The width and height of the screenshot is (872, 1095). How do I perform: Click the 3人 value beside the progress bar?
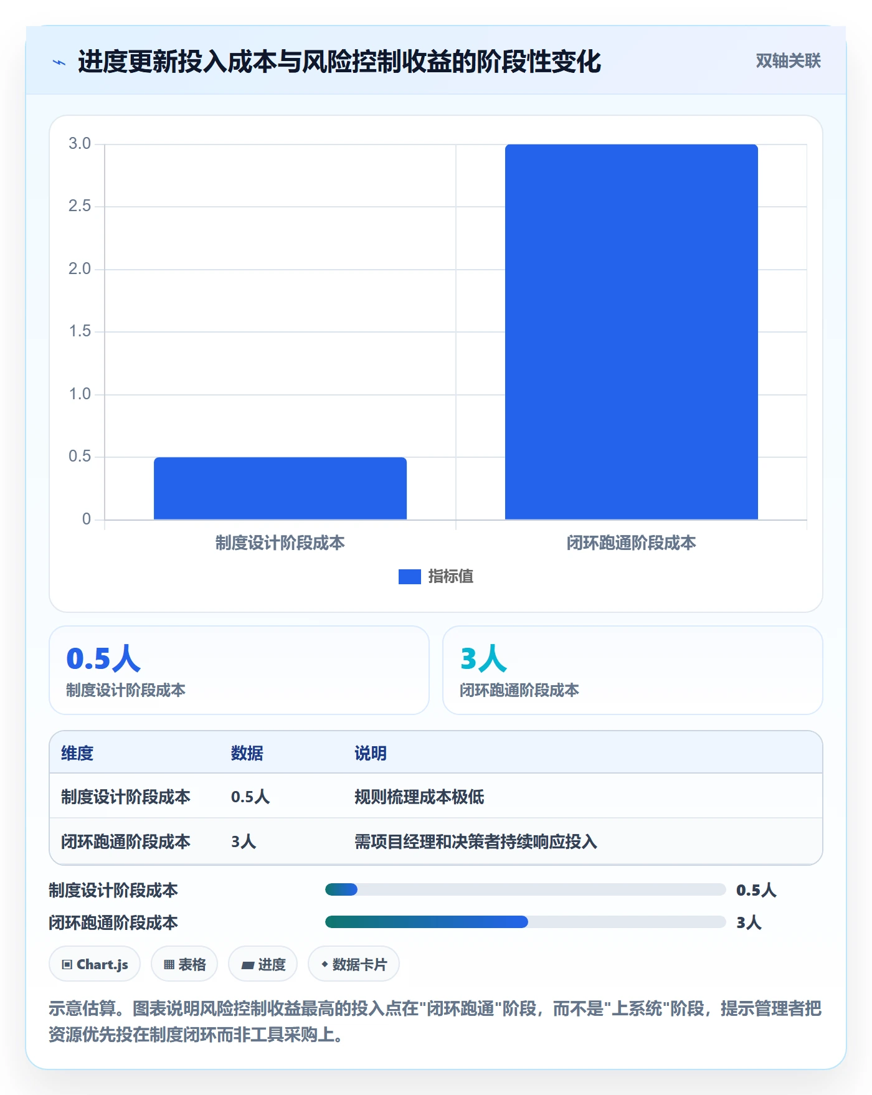coord(749,922)
